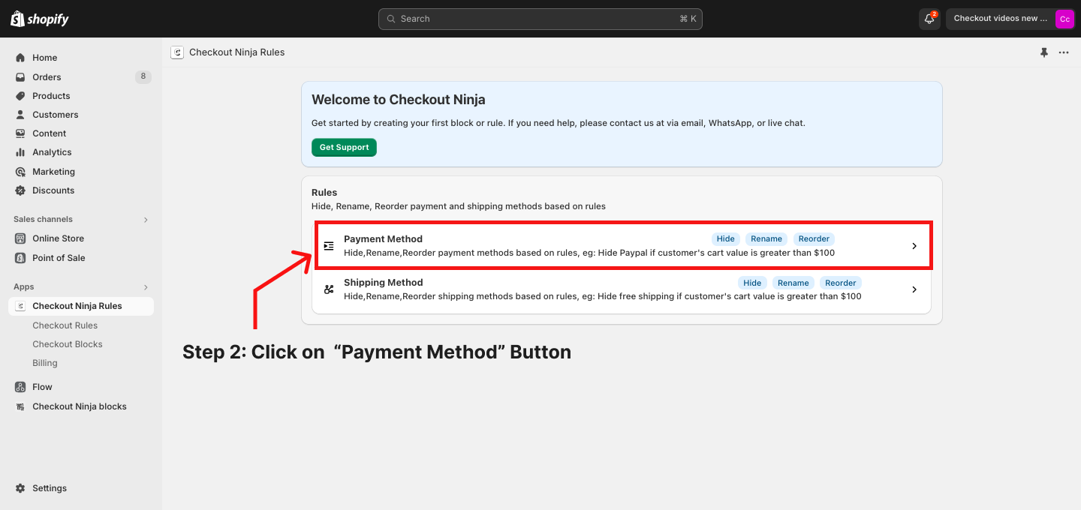Click the Home icon in sidebar

tap(20, 58)
